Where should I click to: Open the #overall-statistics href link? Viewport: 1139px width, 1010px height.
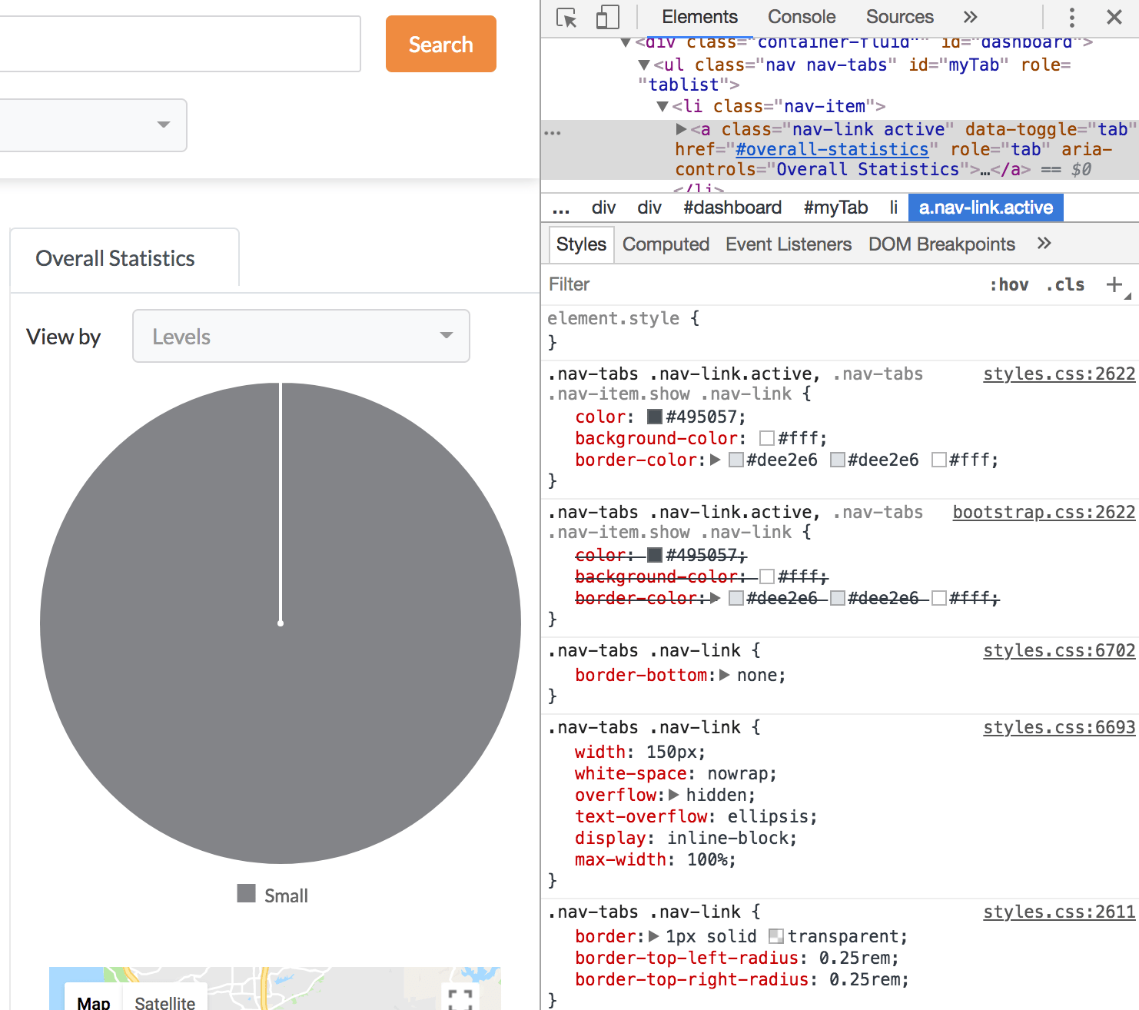[x=832, y=150]
